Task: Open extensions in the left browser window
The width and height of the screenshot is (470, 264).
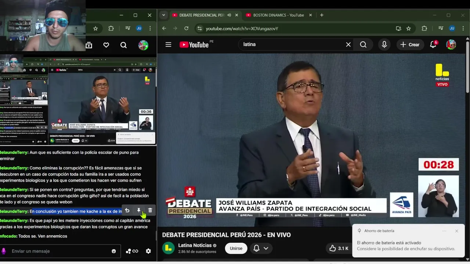Action: pyautogui.click(x=111, y=28)
